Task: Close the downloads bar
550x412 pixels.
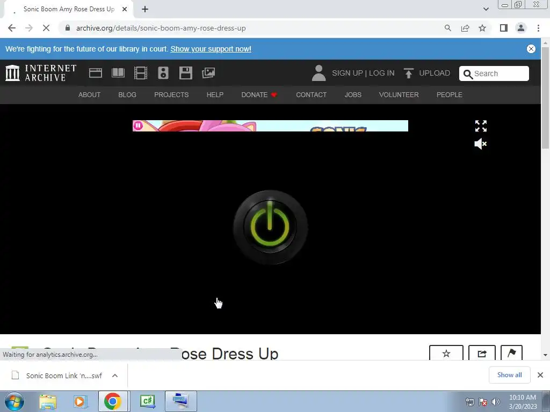Action: [540, 375]
